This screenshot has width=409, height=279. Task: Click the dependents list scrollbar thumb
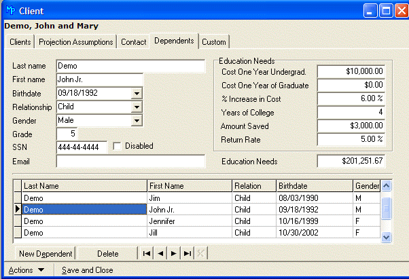[x=386, y=208]
